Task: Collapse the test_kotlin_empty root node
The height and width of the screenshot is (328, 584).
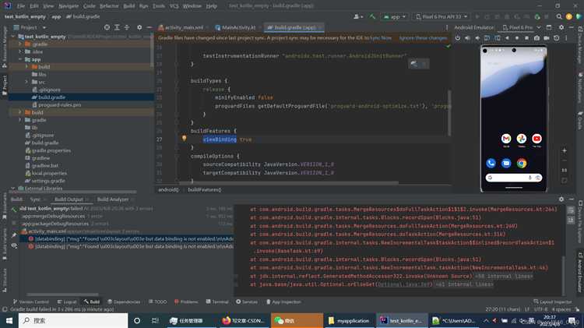Action: pyautogui.click(x=14, y=37)
